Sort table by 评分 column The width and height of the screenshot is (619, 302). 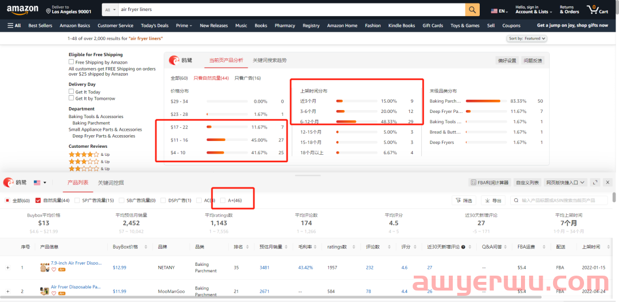point(416,247)
